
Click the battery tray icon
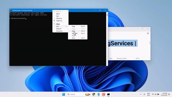(158, 94)
